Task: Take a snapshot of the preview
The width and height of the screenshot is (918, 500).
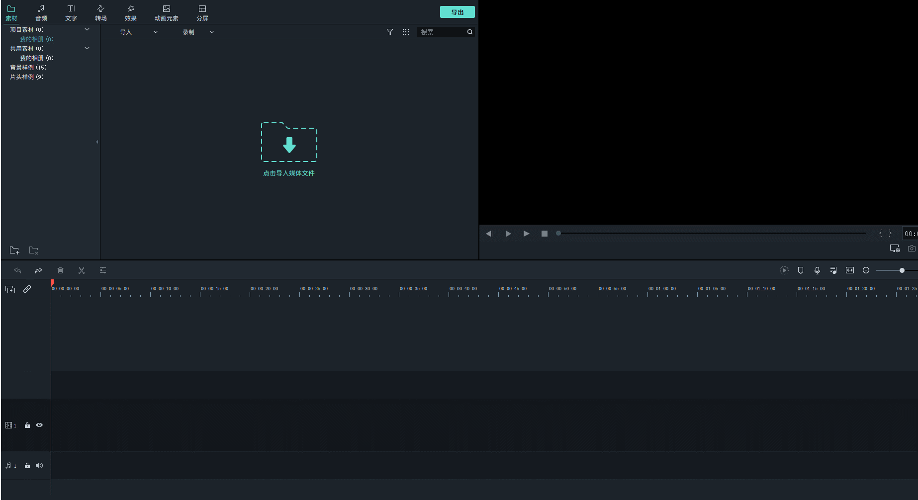Action: [912, 249]
